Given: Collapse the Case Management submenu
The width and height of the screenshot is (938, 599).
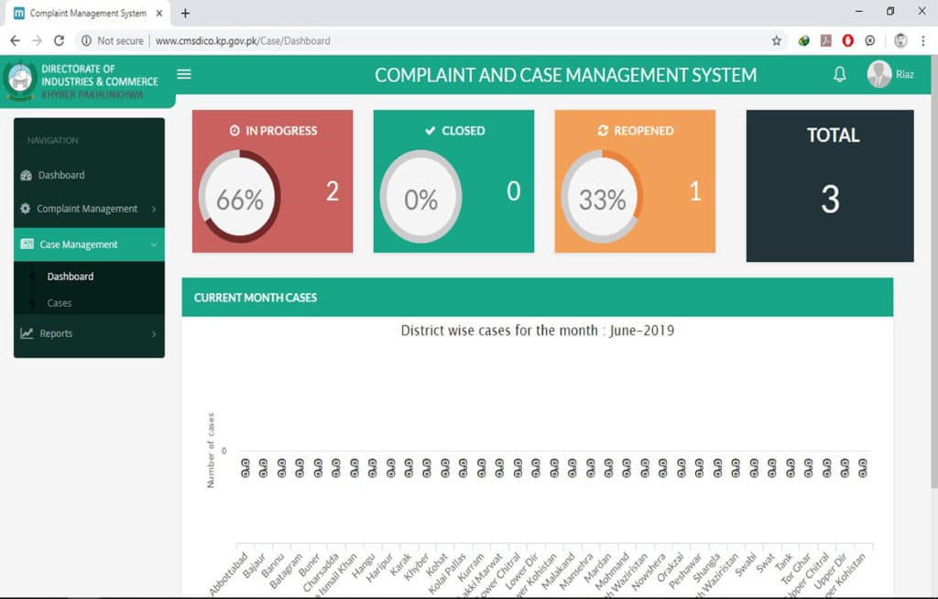Looking at the screenshot, I should 153,245.
